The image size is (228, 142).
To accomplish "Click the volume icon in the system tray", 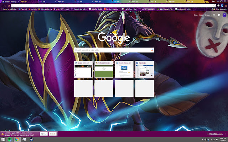I will tap(217, 140).
